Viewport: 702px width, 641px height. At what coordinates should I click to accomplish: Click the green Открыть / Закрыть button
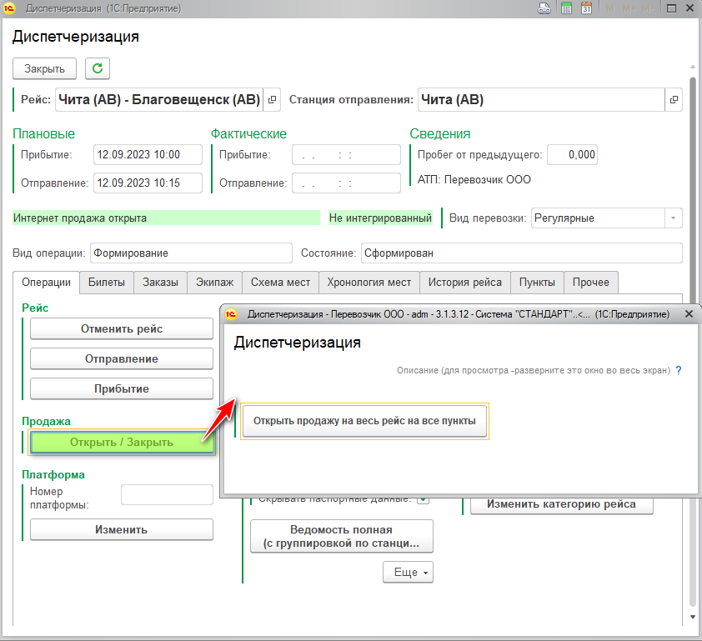(x=122, y=443)
